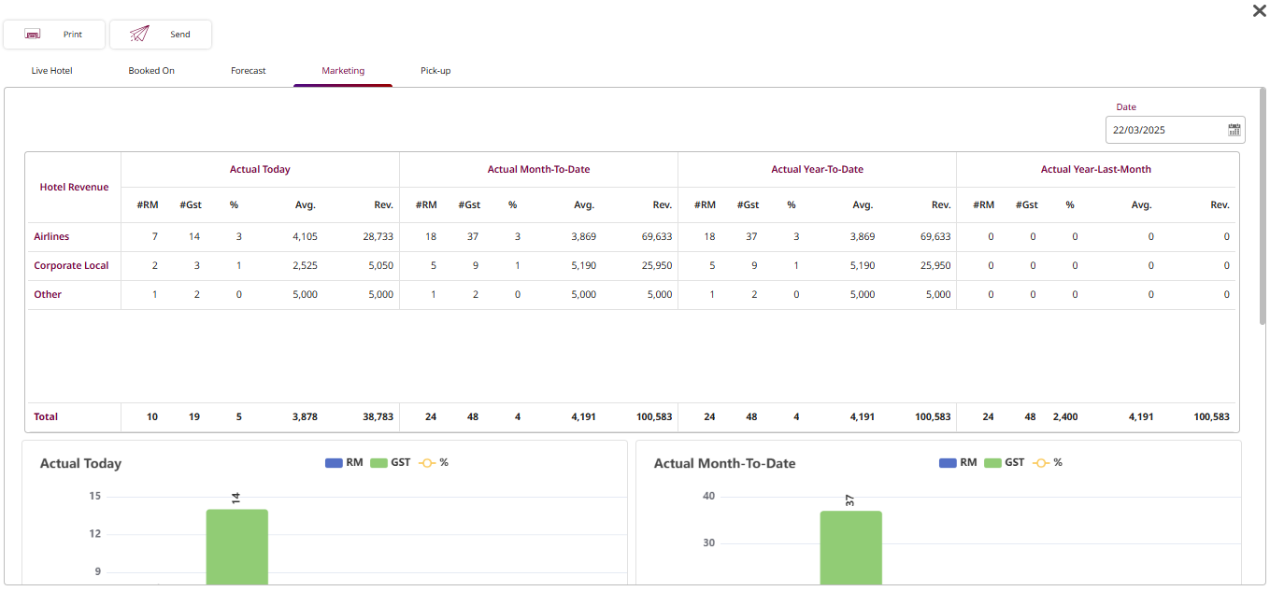1270x591 pixels.
Task: Toggle RM legend in Month-To-Date chart
Action: (957, 462)
